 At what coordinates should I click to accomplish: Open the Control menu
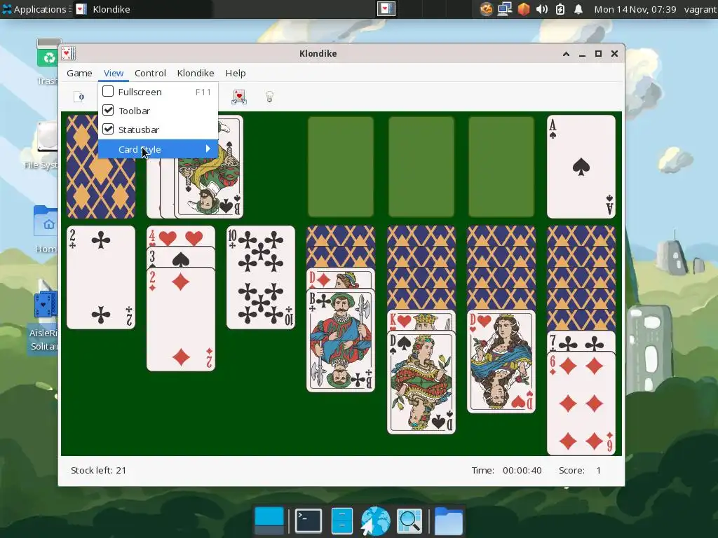150,73
